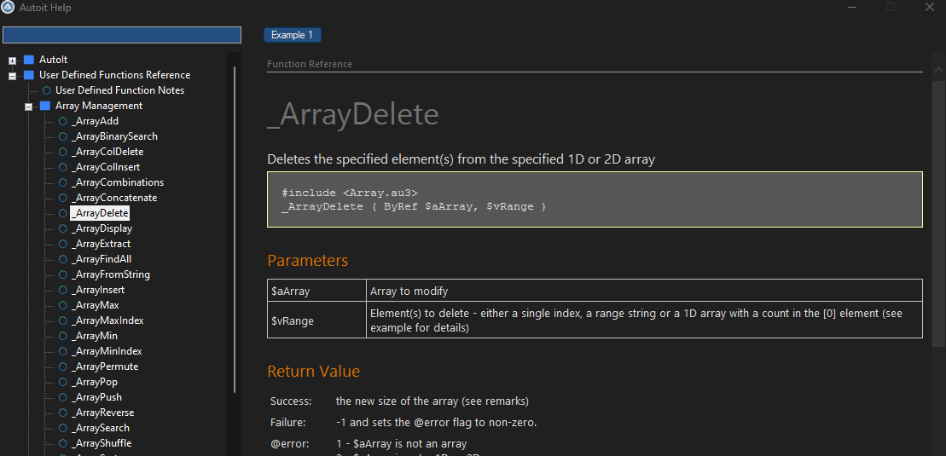Image resolution: width=946 pixels, height=456 pixels.
Task: Open _ArrayColInsert topic
Action: [x=105, y=167]
